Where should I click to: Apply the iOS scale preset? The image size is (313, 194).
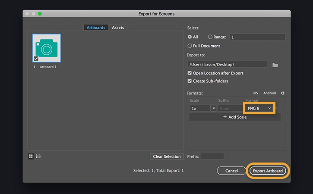255,93
